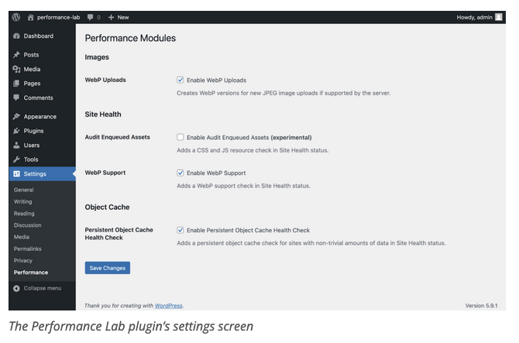Enable Audit Enqueued Assets checkbox
This screenshot has width=519, height=343.
click(180, 137)
